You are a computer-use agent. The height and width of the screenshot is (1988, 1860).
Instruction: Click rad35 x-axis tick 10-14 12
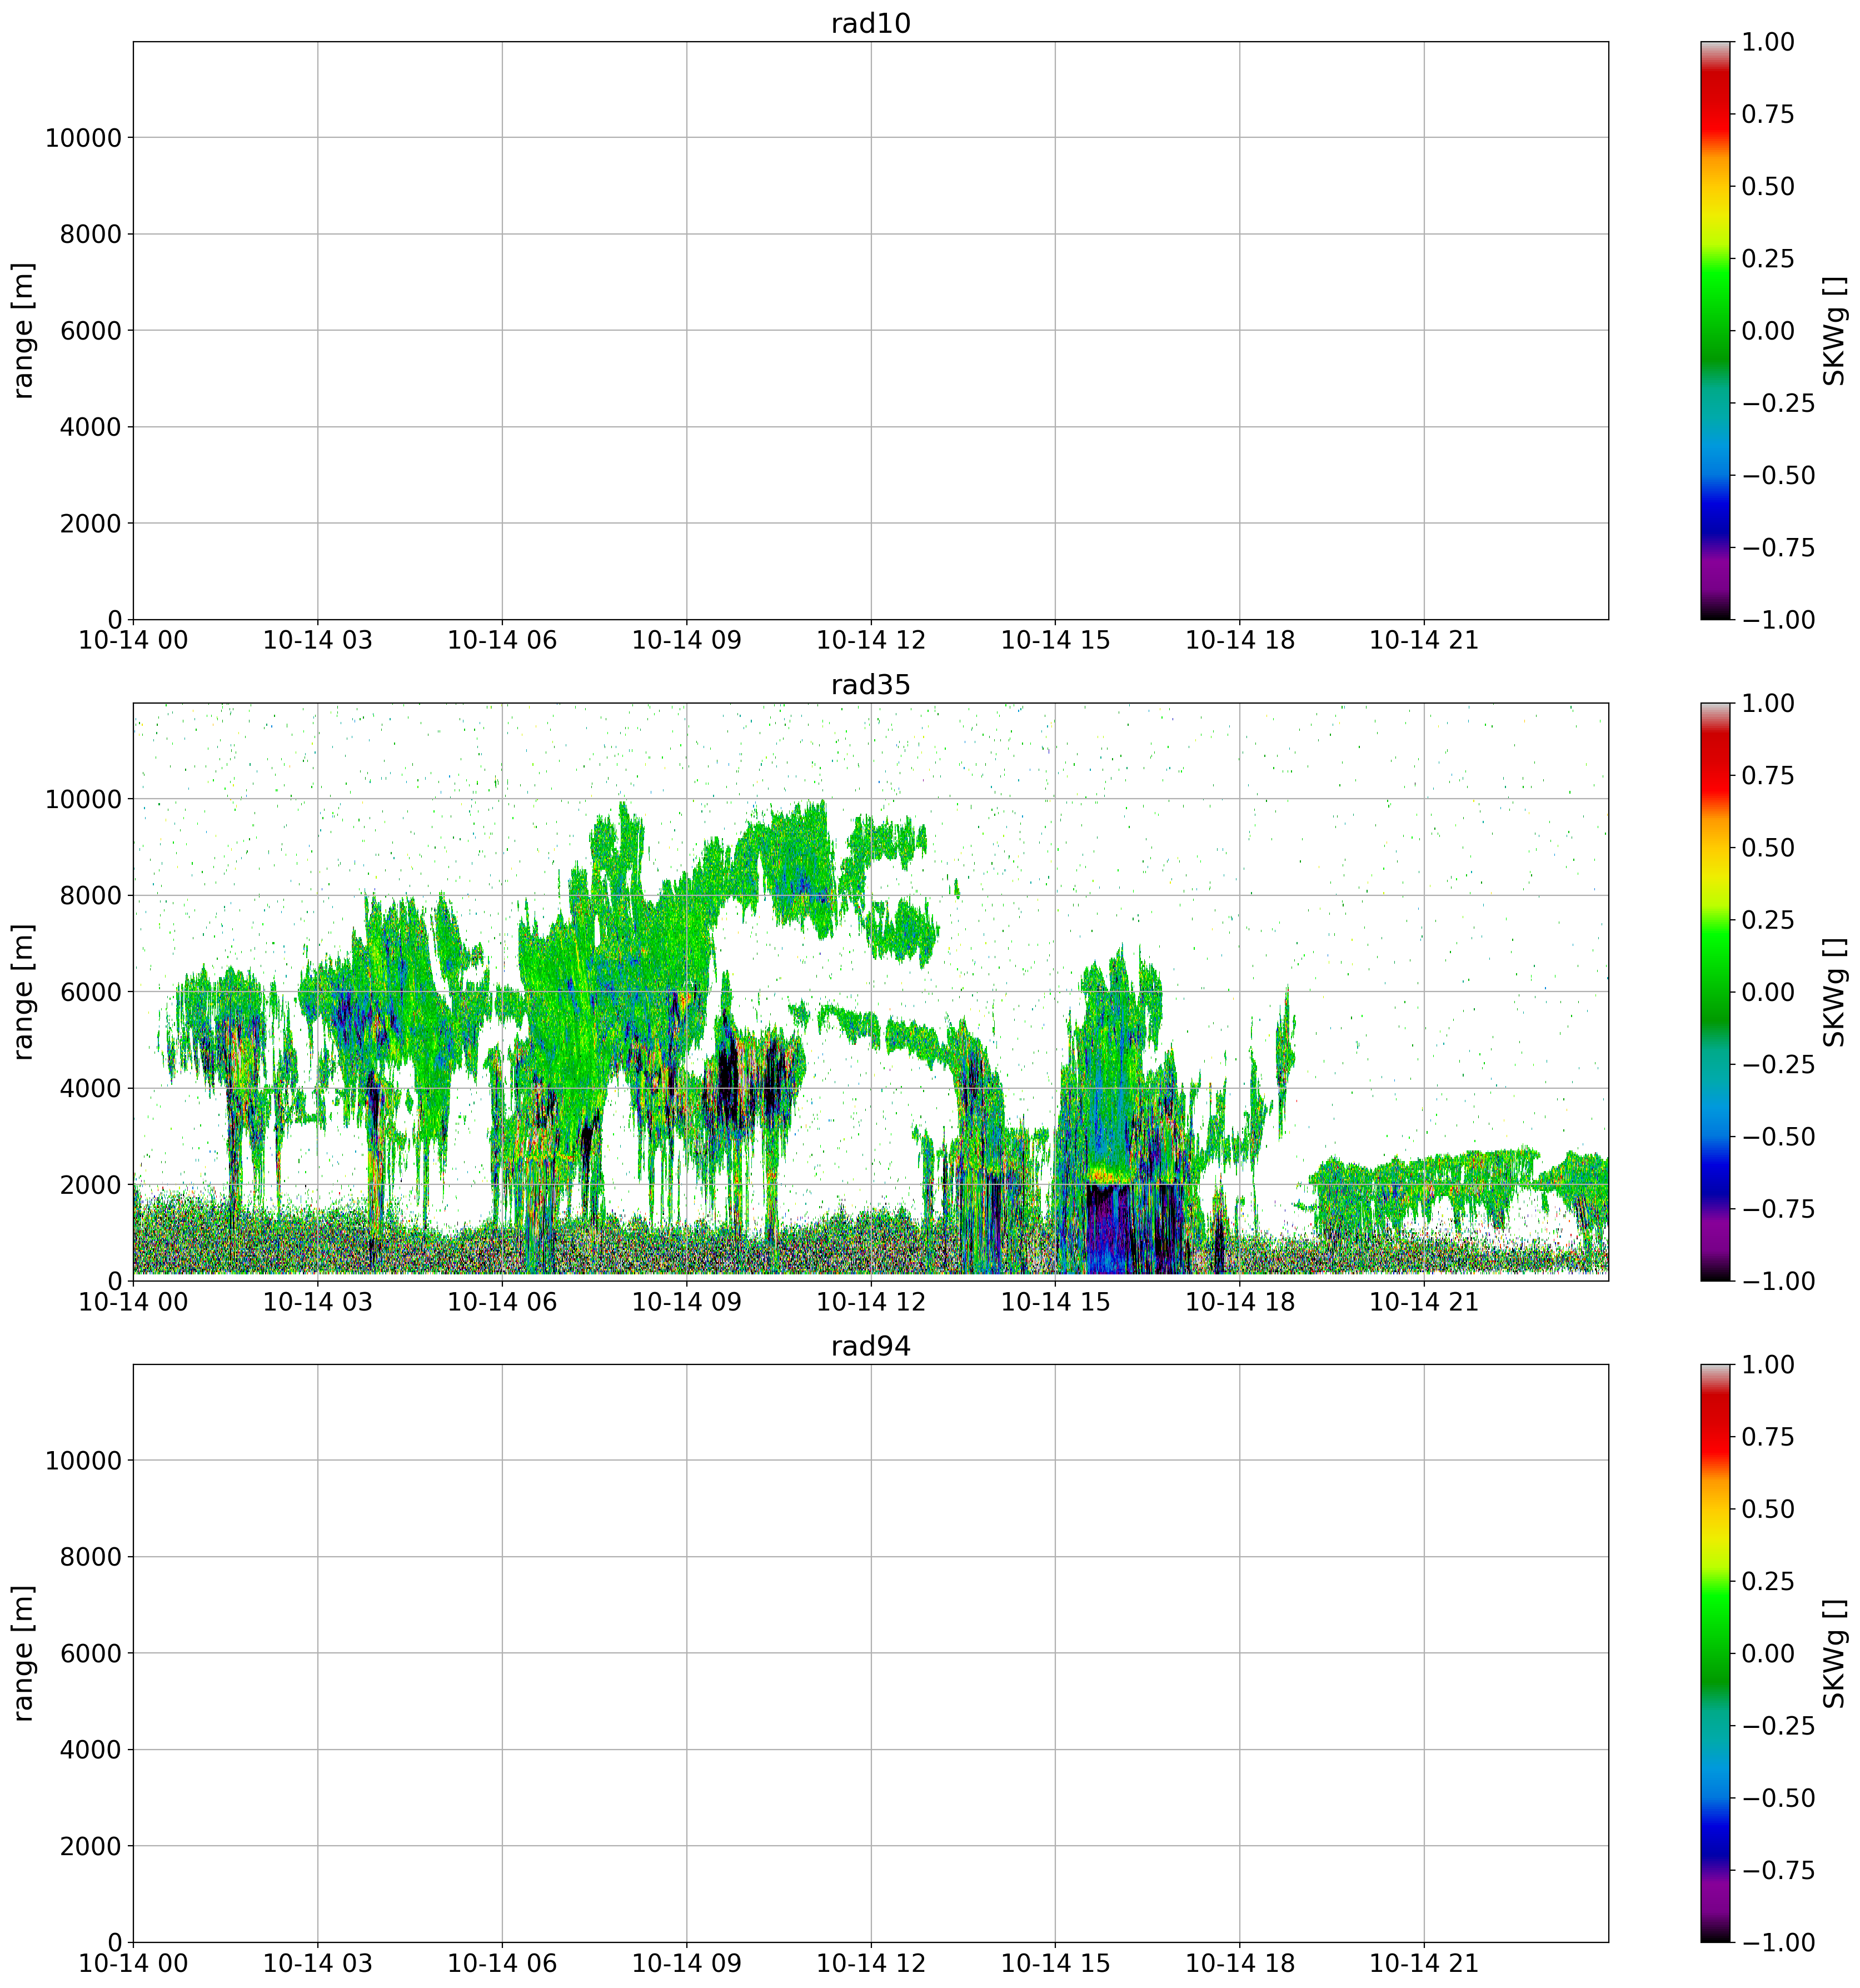[x=870, y=1302]
